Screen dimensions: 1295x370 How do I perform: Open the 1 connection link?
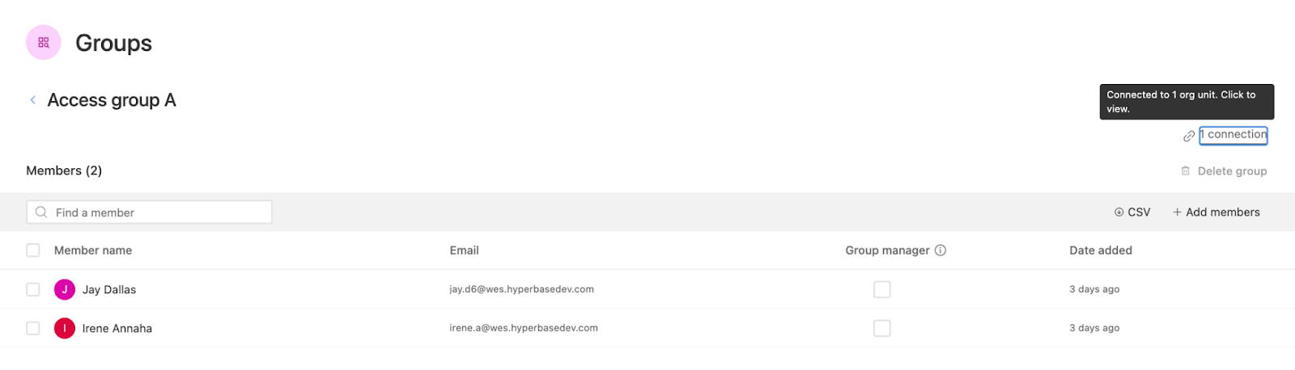(x=1233, y=135)
